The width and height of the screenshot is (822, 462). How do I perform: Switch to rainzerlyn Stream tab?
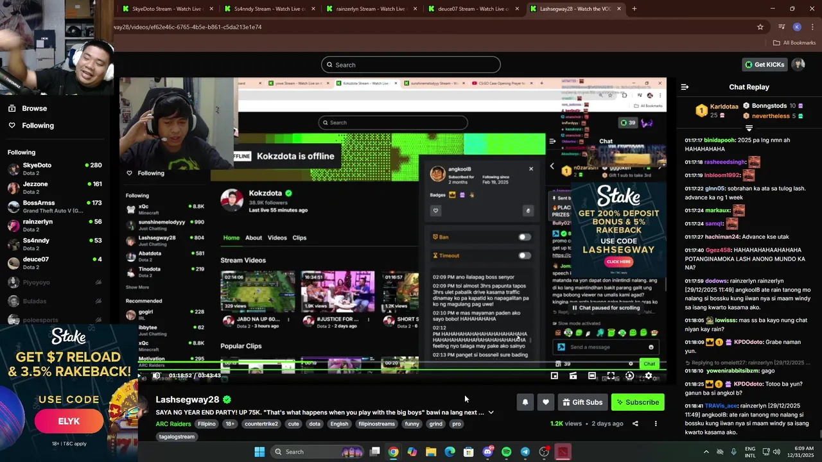371,9
